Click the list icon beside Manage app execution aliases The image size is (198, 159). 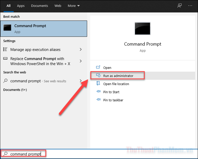click(5, 49)
